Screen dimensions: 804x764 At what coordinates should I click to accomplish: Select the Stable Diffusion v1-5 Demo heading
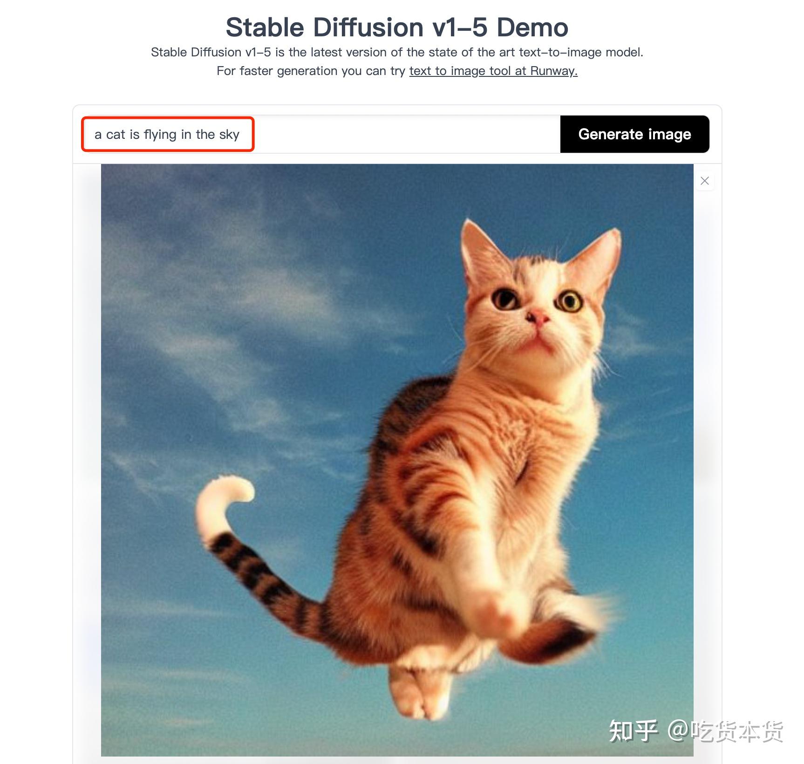pyautogui.click(x=397, y=27)
